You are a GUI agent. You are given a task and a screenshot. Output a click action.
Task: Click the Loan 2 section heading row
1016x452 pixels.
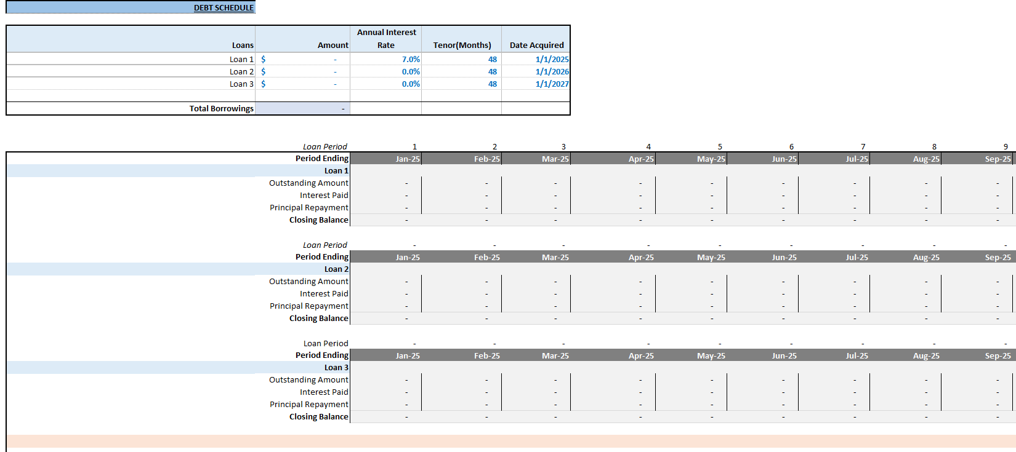(179, 269)
